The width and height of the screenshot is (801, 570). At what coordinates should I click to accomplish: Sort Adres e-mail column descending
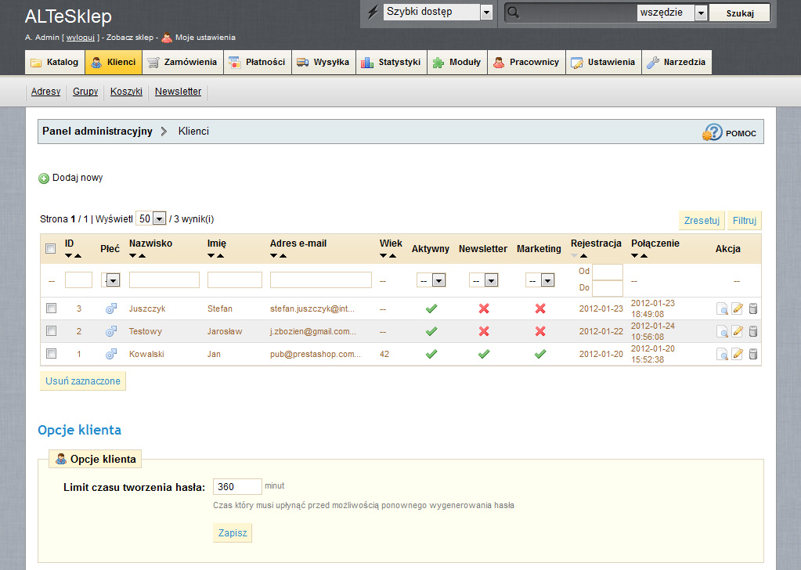(x=274, y=255)
